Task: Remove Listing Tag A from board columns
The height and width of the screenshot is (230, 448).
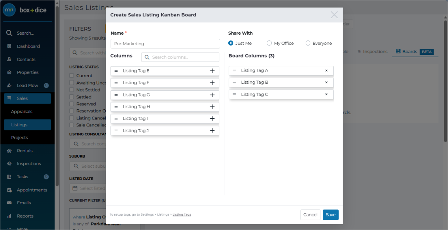Action: click(326, 70)
